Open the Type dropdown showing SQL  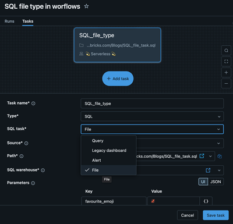pyautogui.click(x=152, y=116)
